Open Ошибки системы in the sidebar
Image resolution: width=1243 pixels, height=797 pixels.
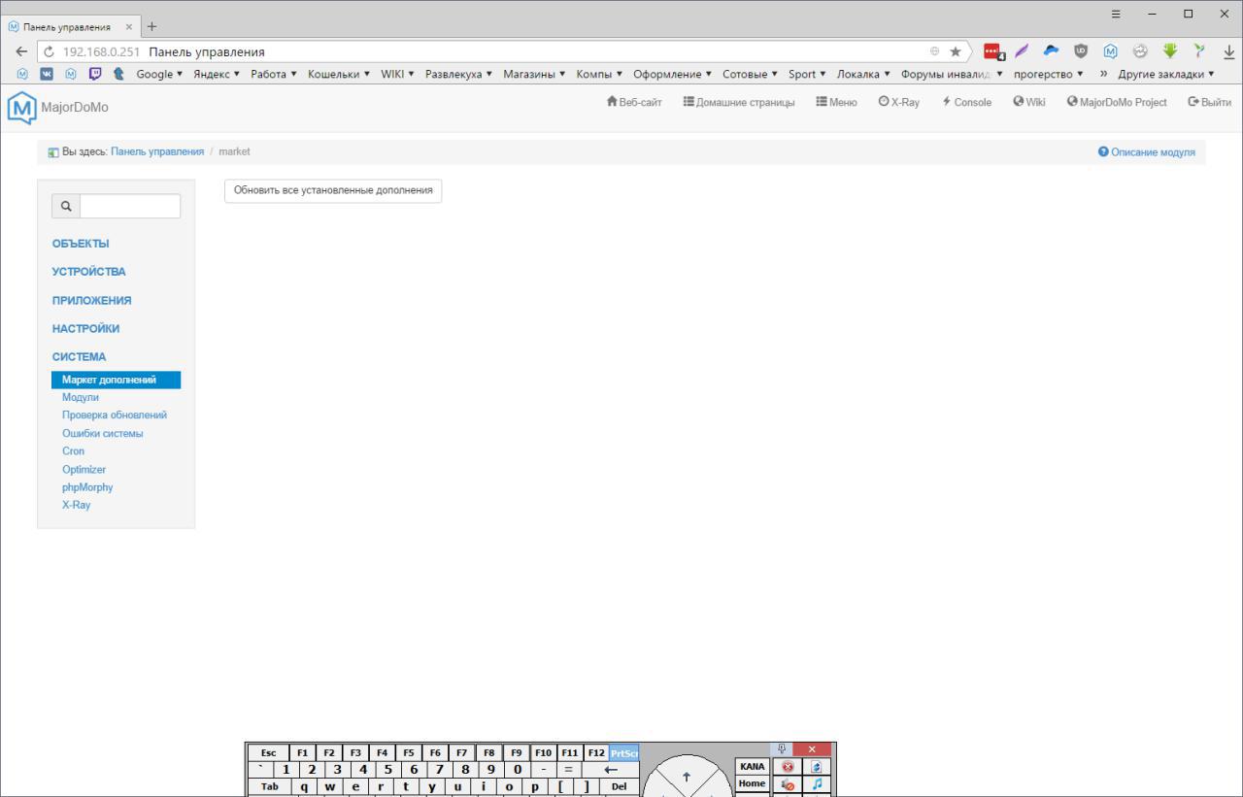point(103,433)
